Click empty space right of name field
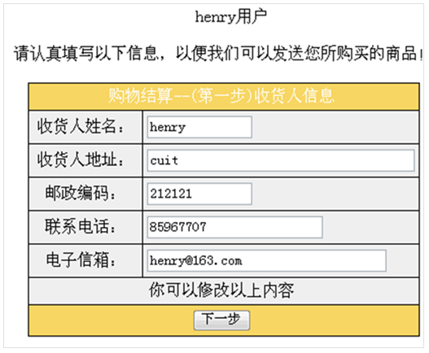 (x=335, y=127)
